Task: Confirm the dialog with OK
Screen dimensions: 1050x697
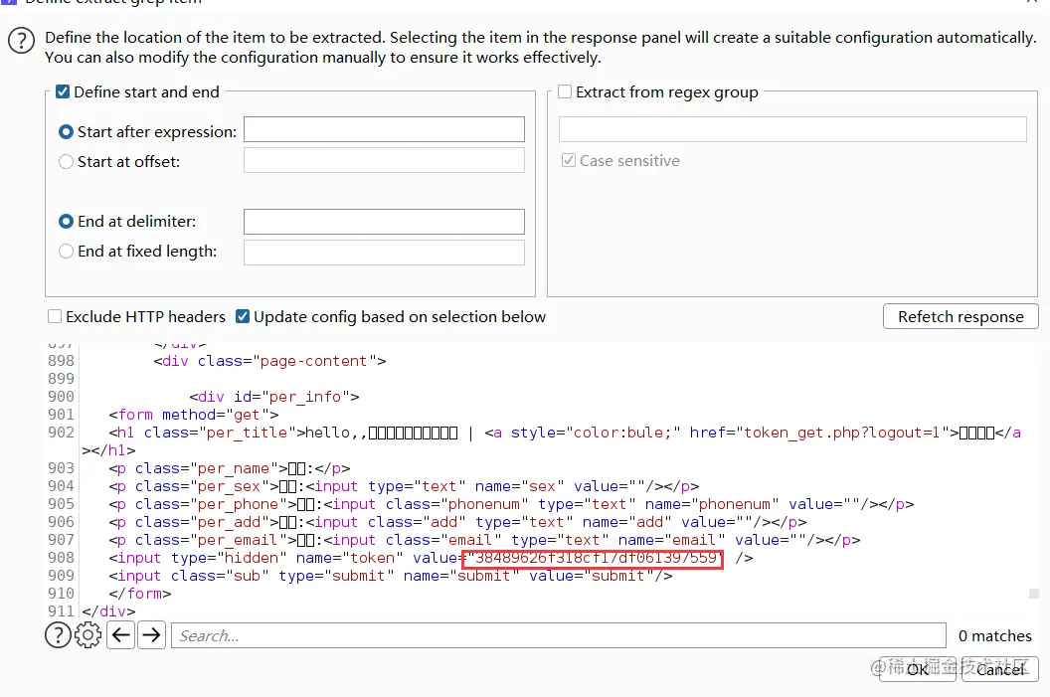Action: click(917, 669)
